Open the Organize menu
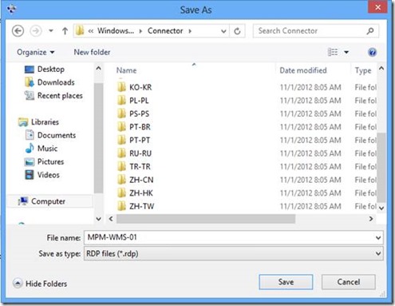This screenshot has width=395, height=306. point(36,52)
